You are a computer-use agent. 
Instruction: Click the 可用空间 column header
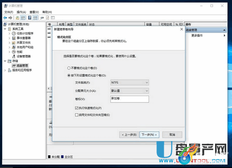pyautogui.click(x=166, y=24)
